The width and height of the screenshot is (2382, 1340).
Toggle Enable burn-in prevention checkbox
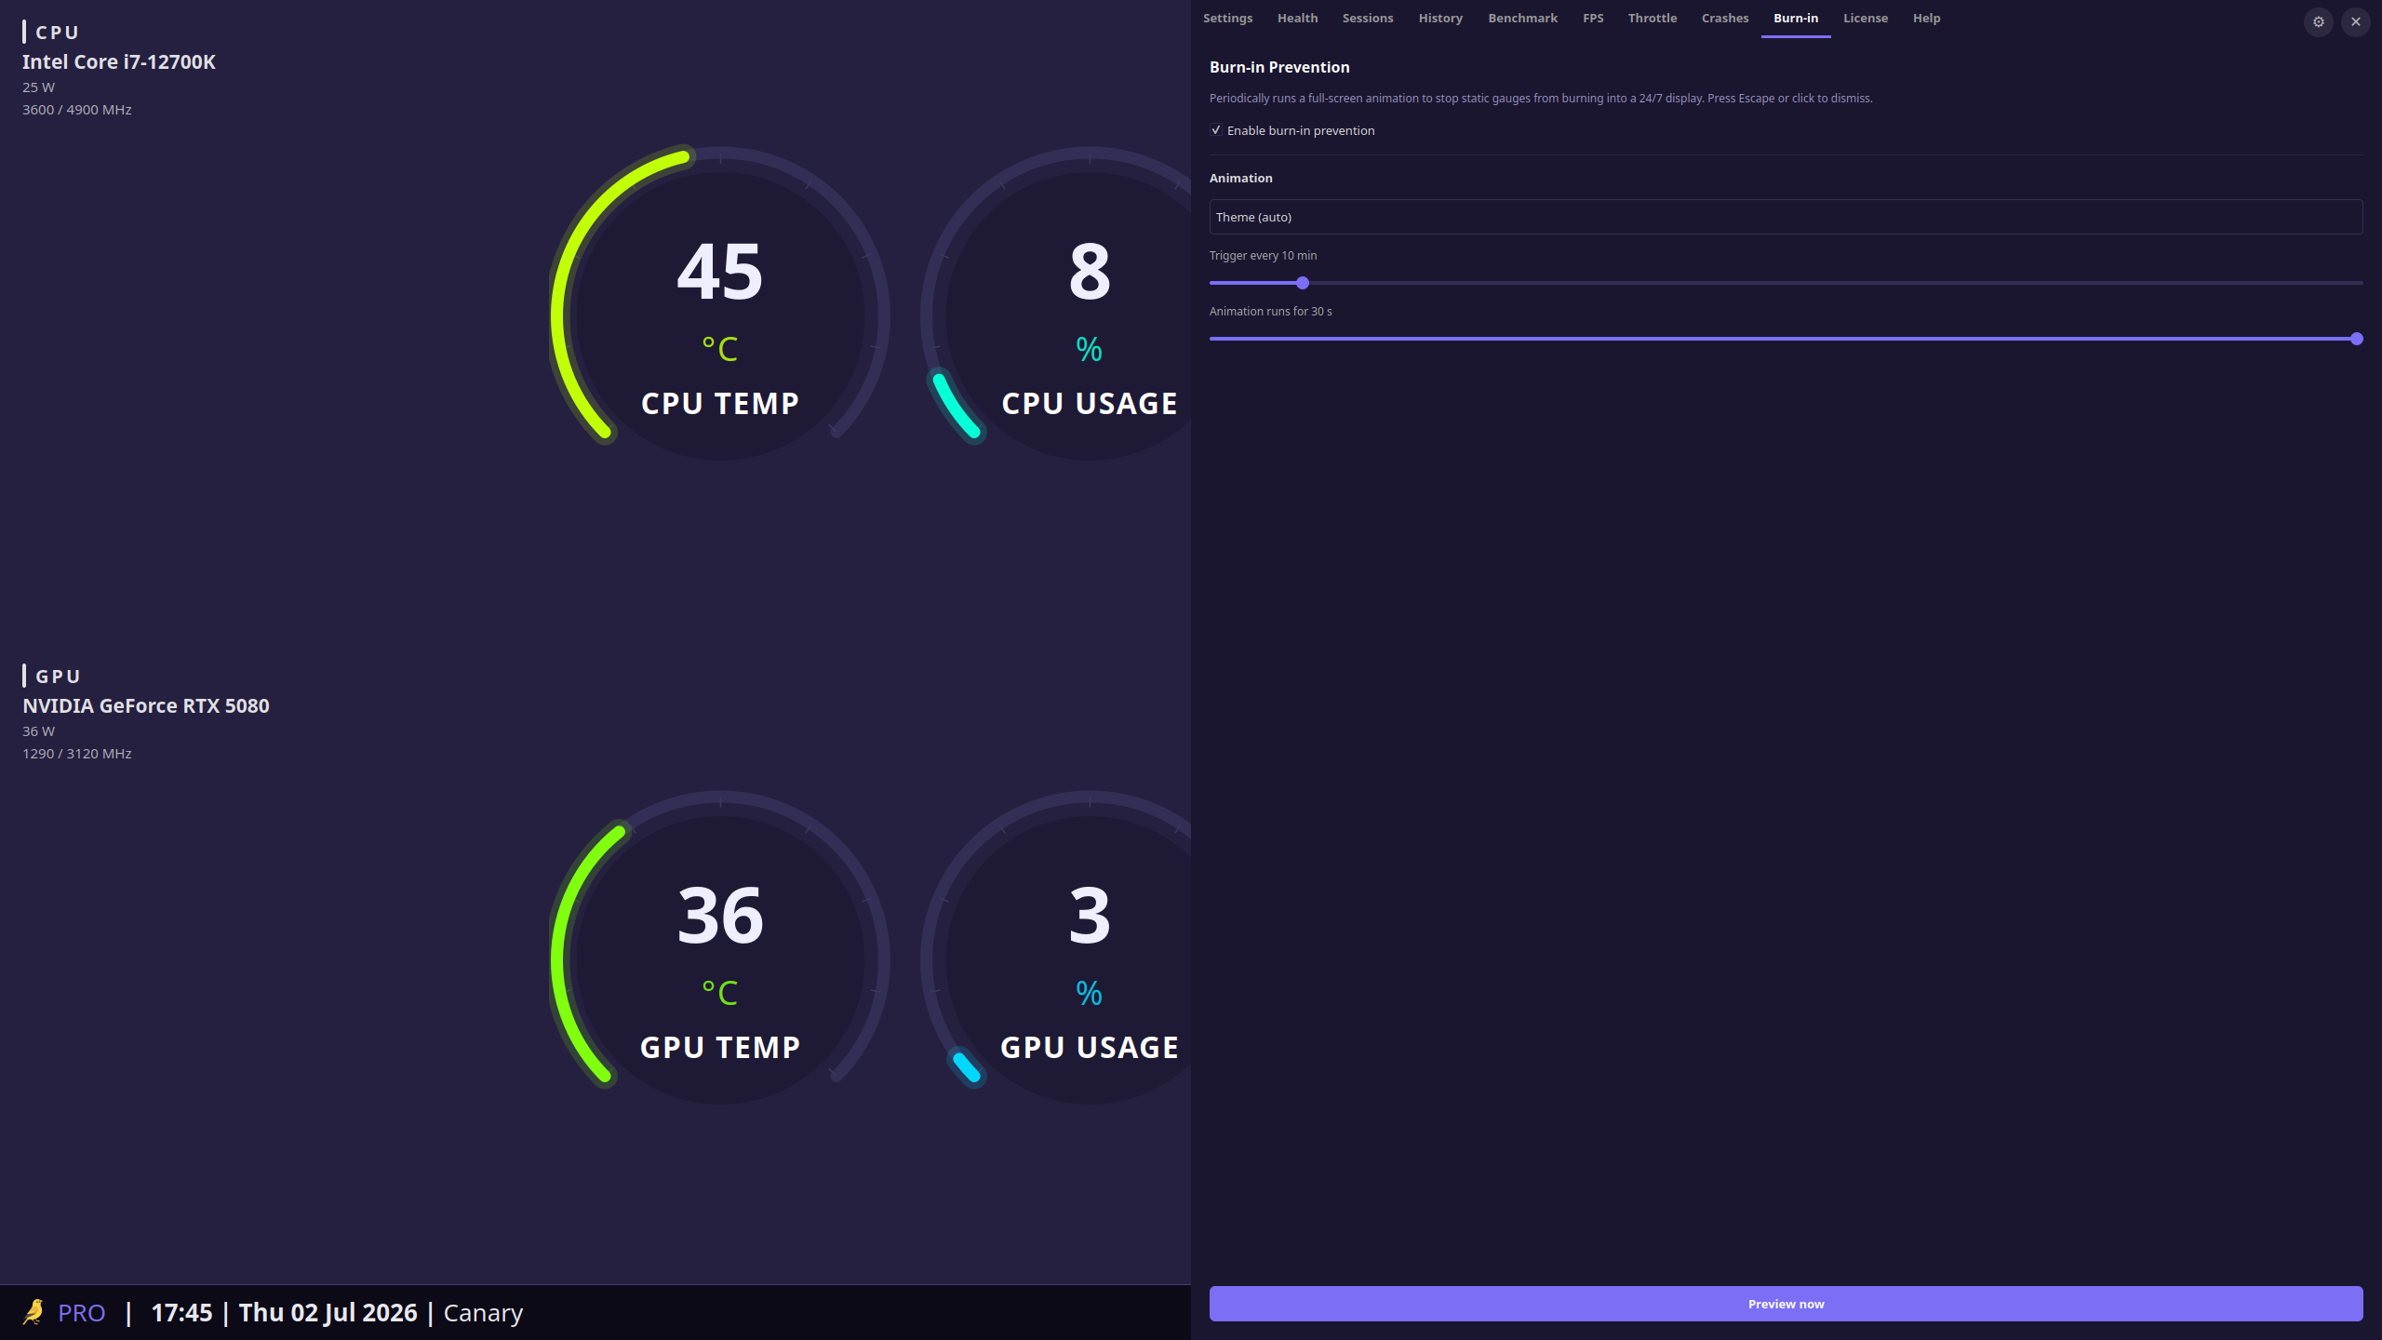tap(1215, 130)
